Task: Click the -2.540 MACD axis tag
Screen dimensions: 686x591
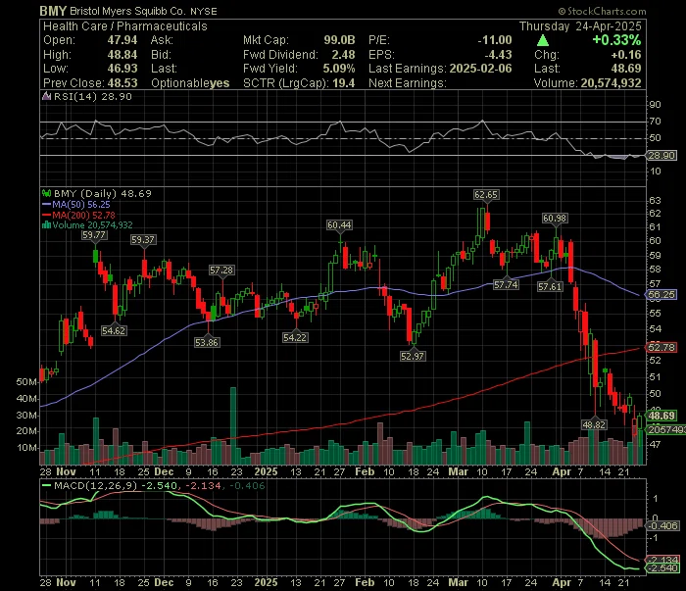Action: coord(661,568)
